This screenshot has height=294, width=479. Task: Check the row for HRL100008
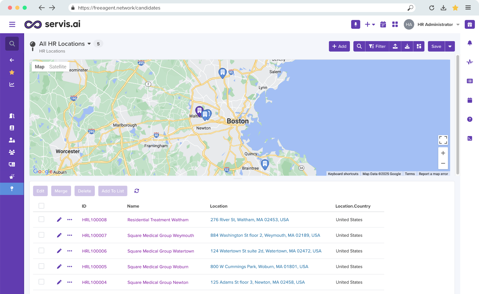point(41,219)
